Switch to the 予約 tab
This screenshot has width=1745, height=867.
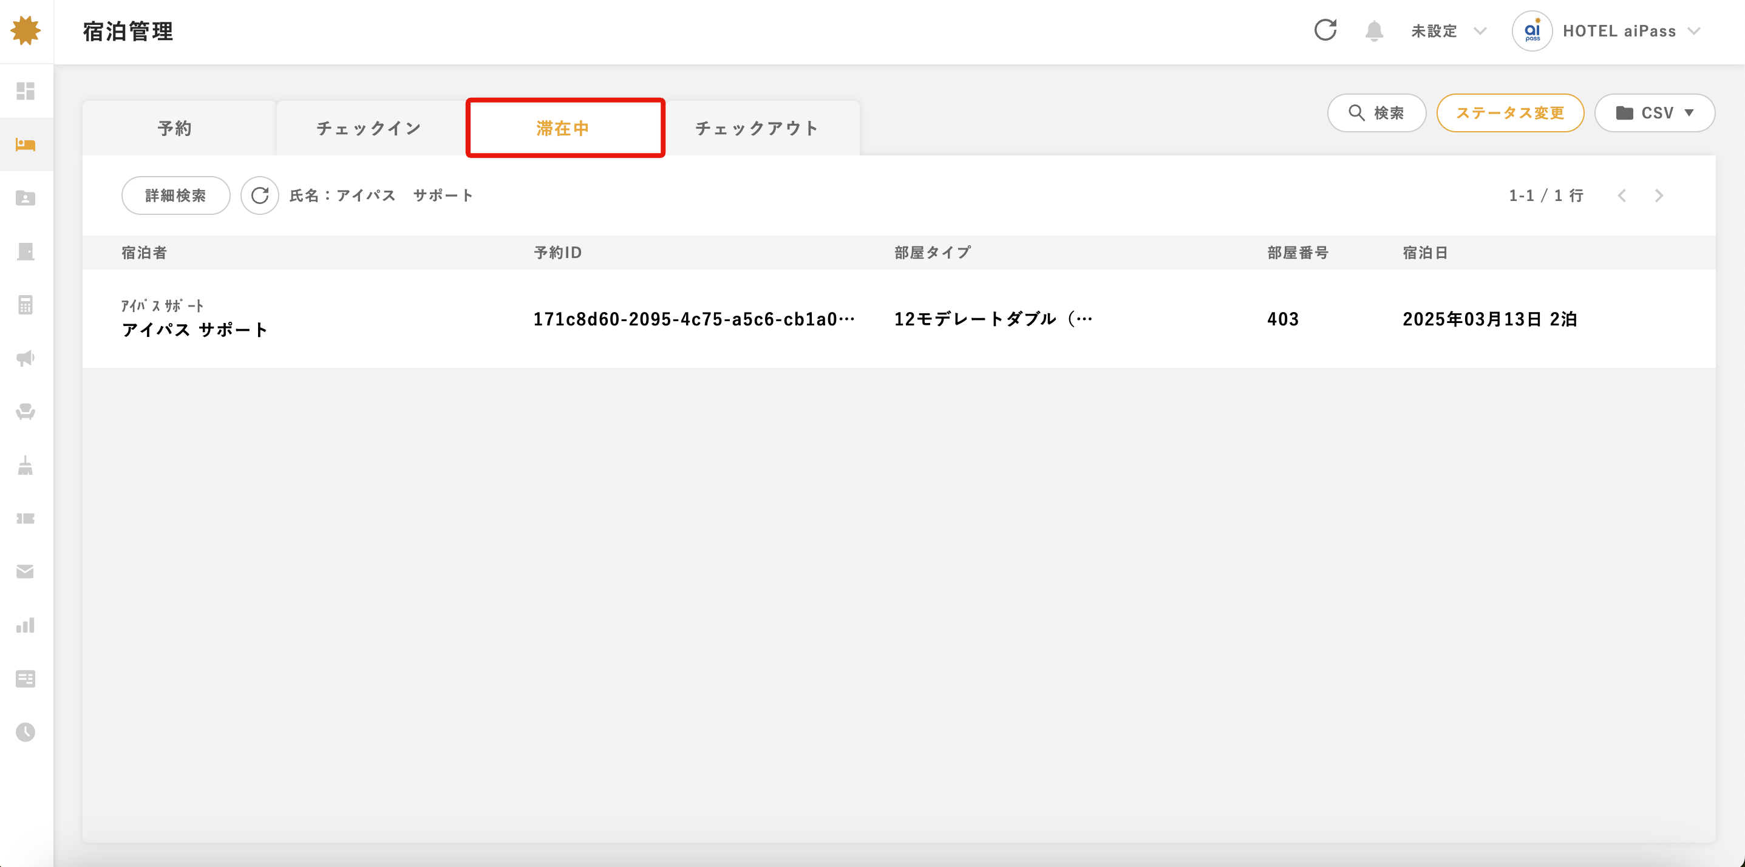(x=175, y=128)
